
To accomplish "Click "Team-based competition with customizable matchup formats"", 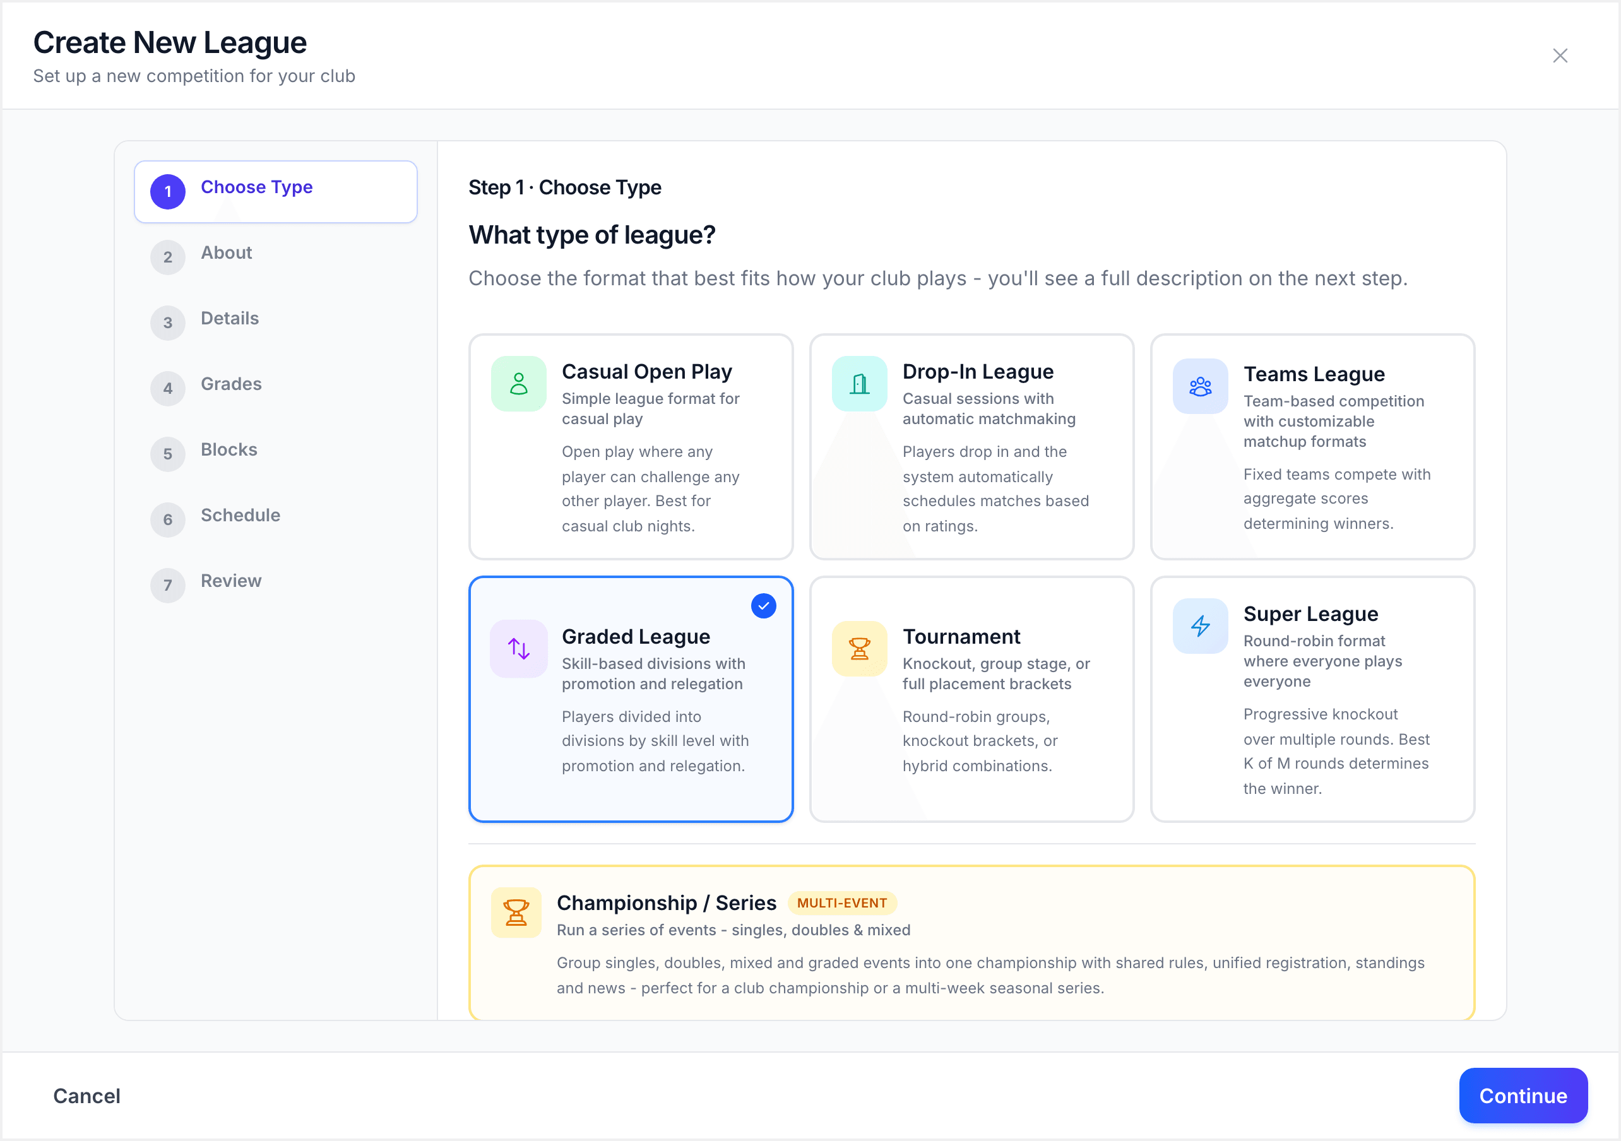I will click(x=1333, y=421).
